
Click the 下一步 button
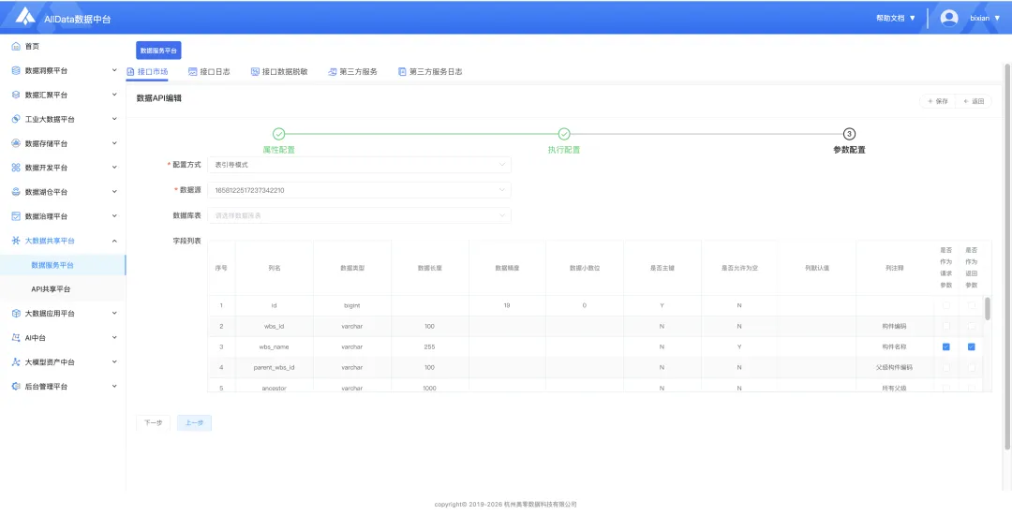[x=153, y=423]
